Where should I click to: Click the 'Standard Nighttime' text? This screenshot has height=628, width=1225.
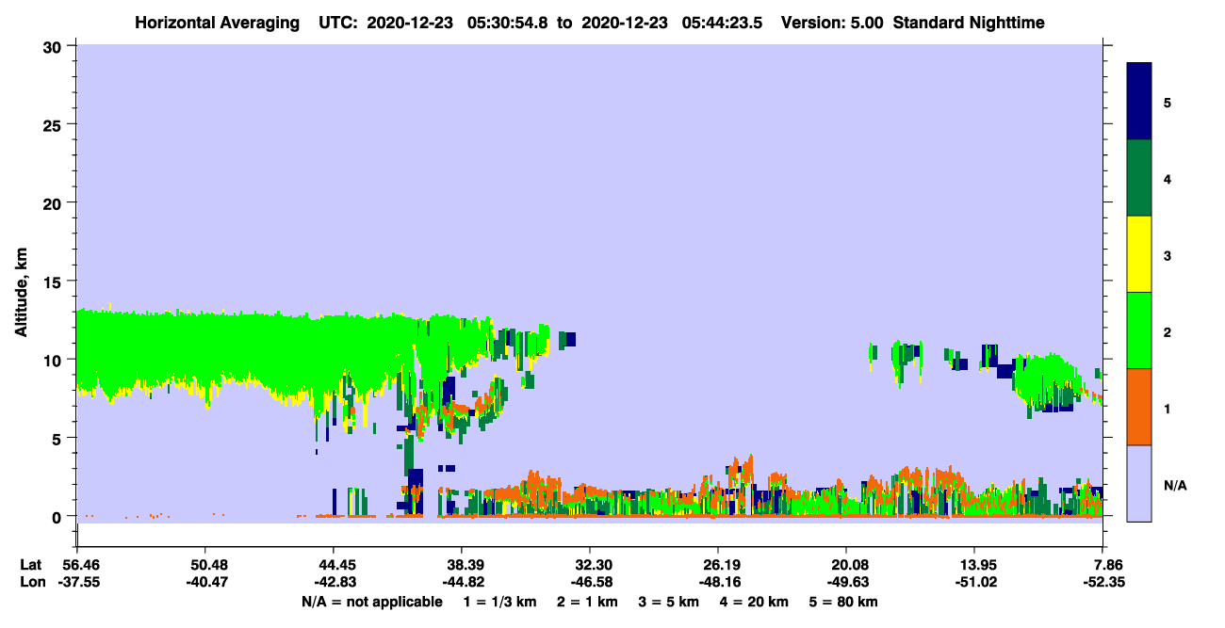click(x=968, y=22)
